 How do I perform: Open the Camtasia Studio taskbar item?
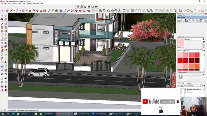coord(47,114)
